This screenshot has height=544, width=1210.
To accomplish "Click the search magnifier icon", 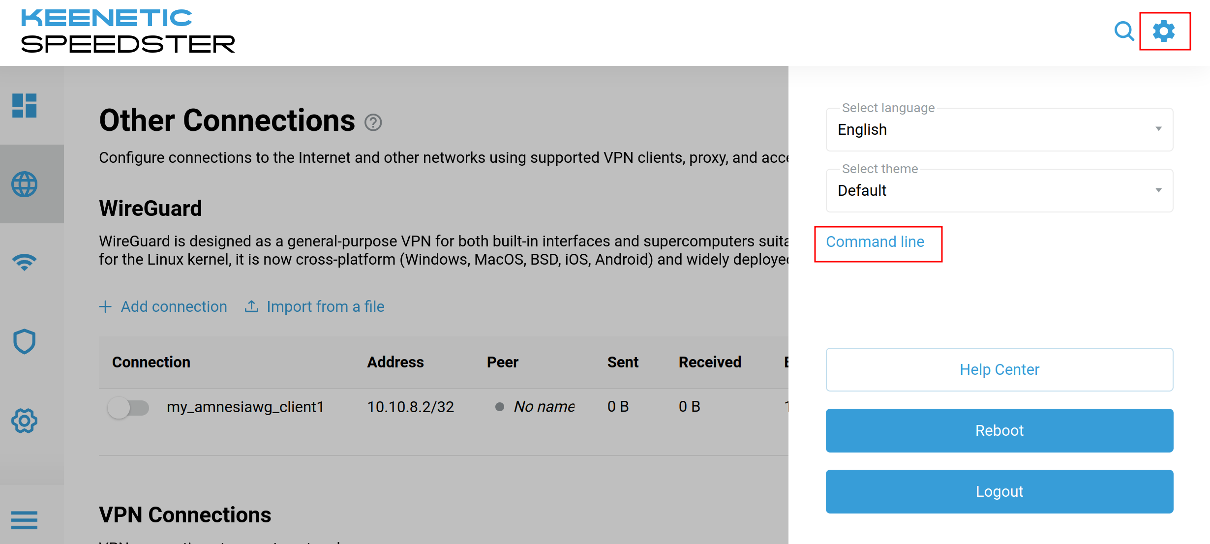I will (x=1124, y=31).
